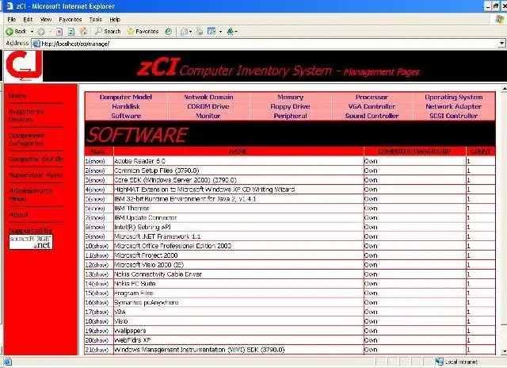
Task: Click the Mail envelope toolbar icon
Action: (x=185, y=32)
